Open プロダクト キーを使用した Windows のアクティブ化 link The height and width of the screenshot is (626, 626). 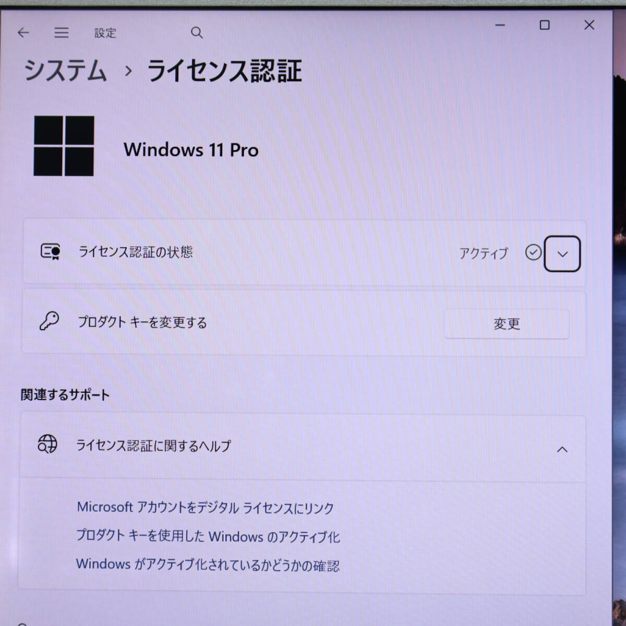click(208, 536)
